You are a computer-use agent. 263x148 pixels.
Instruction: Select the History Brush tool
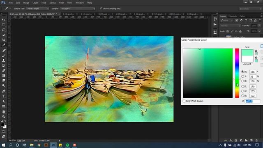click(x=4, y=66)
